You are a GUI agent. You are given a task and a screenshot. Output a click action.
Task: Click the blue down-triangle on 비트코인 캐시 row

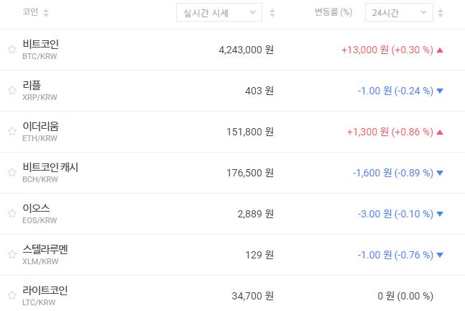coord(440,173)
